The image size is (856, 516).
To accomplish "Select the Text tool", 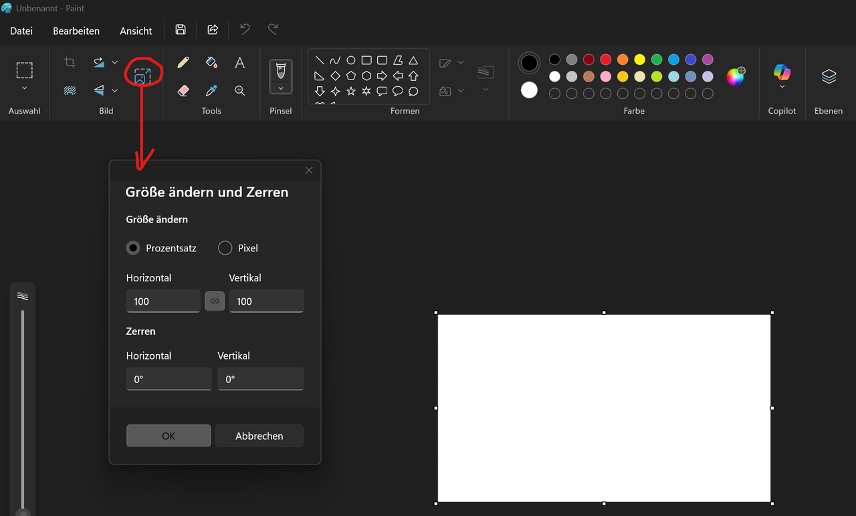I will click(239, 62).
